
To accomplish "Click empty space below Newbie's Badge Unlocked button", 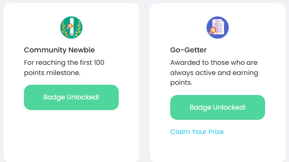I will pos(71,137).
